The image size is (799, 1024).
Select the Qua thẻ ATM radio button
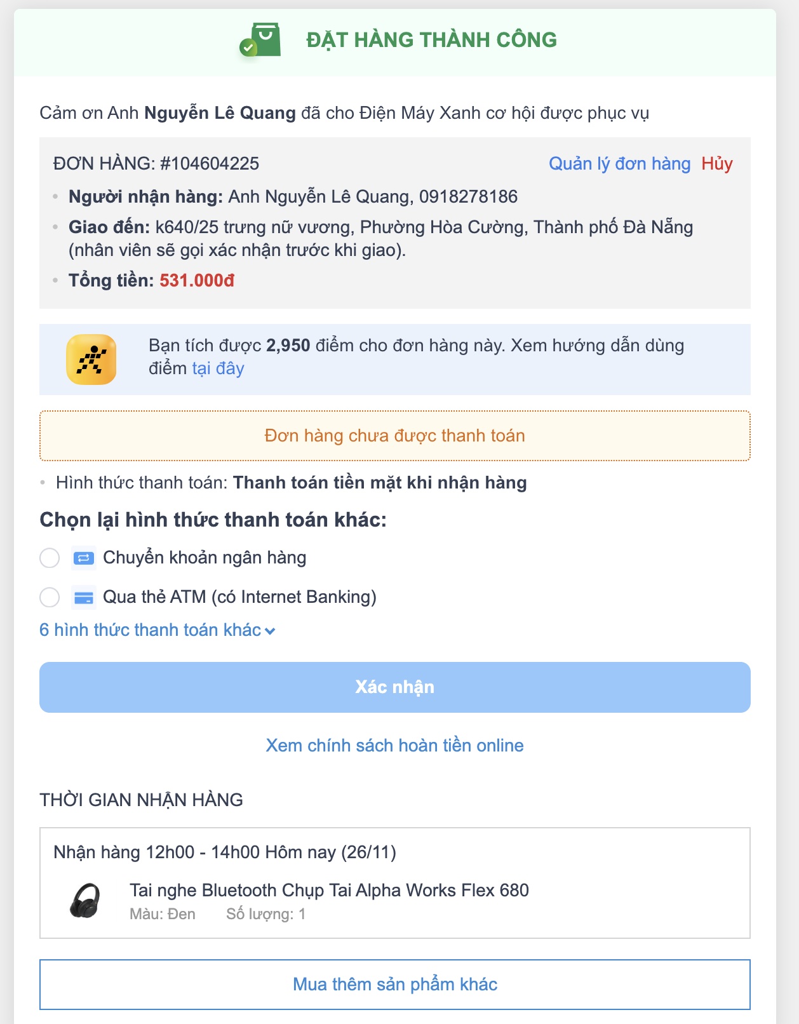tap(50, 598)
